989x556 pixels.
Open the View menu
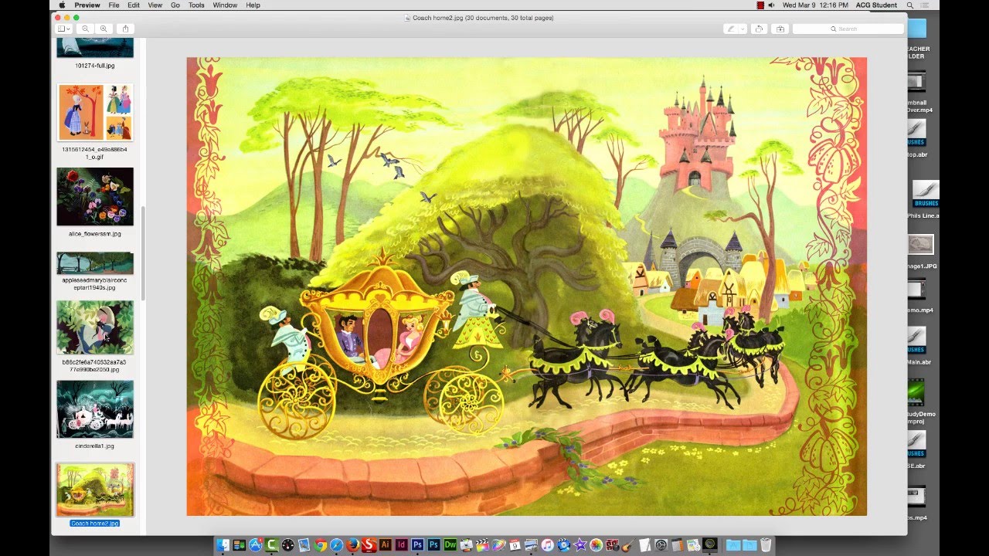[x=155, y=5]
